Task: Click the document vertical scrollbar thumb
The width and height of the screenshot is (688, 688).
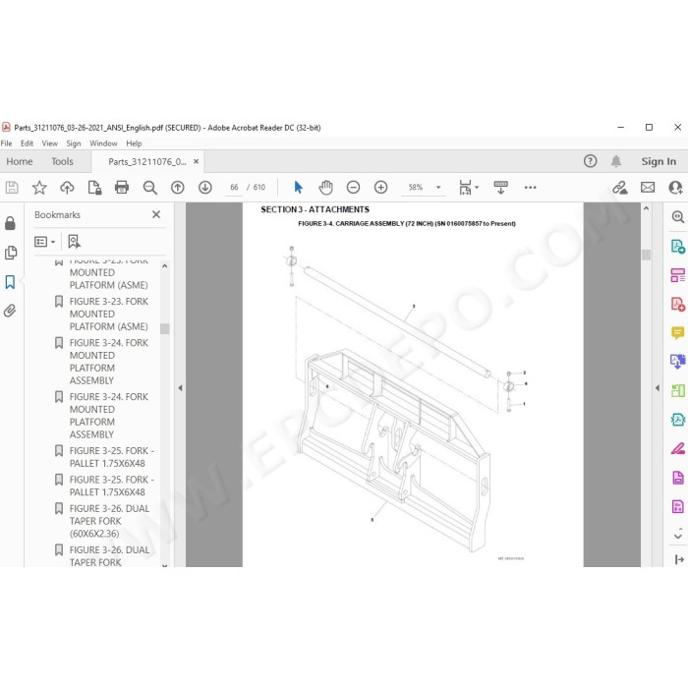Action: point(646,255)
